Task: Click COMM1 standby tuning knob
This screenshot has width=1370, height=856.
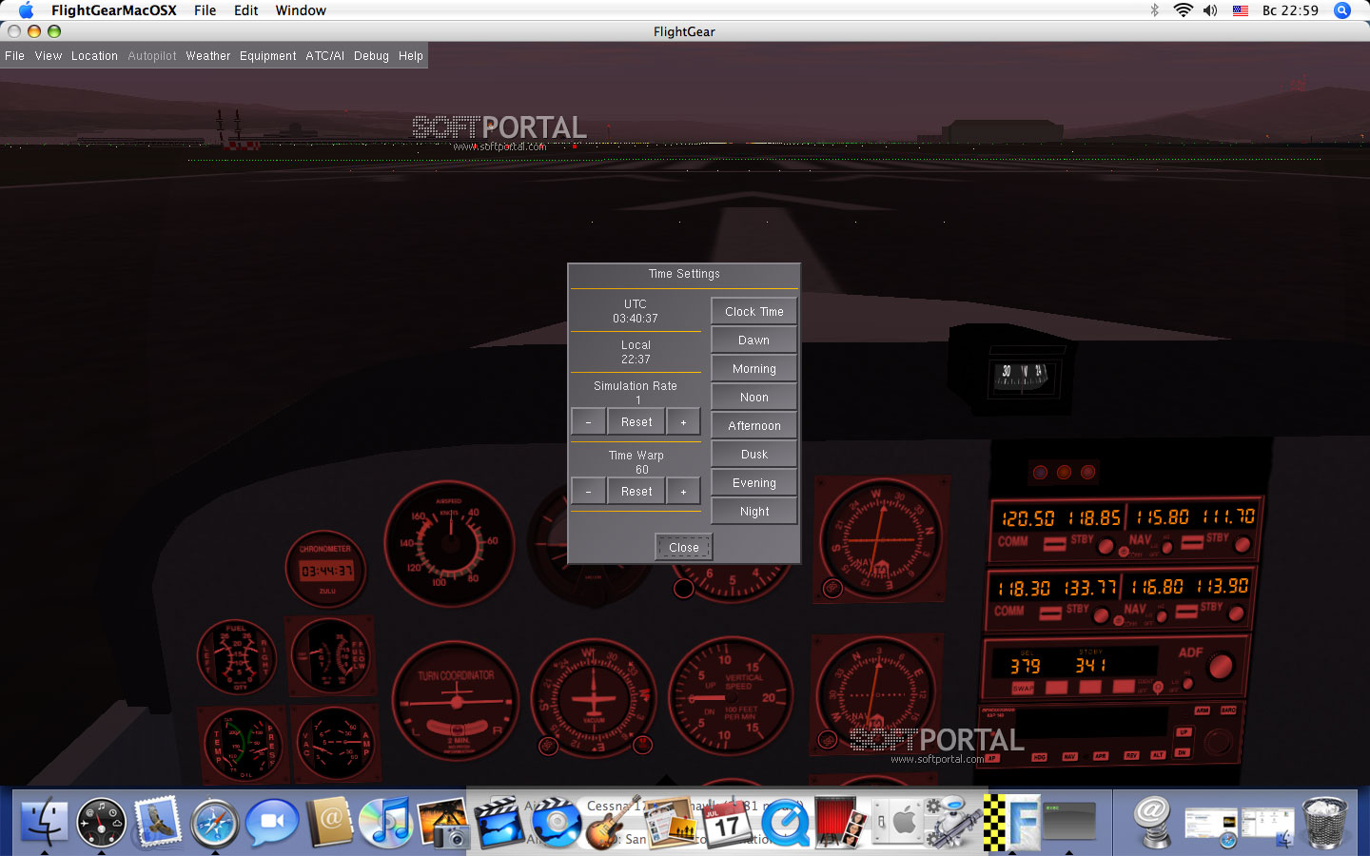Action: pyautogui.click(x=1106, y=546)
